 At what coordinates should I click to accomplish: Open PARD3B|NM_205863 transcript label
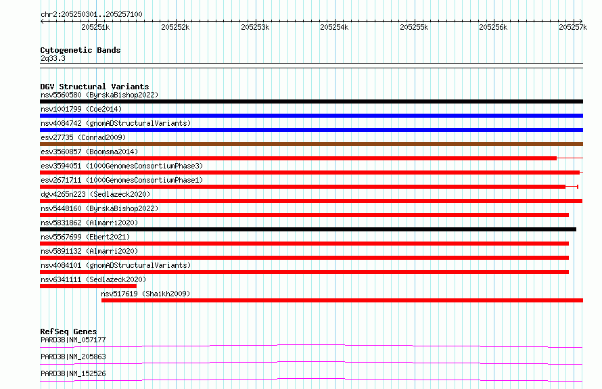pos(73,357)
